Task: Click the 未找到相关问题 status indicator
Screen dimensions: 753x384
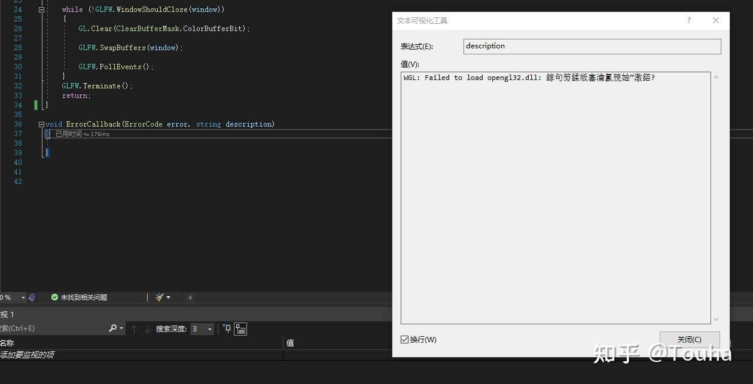Action: (x=79, y=297)
